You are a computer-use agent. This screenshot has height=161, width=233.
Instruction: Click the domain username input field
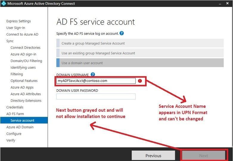[x=96, y=81]
